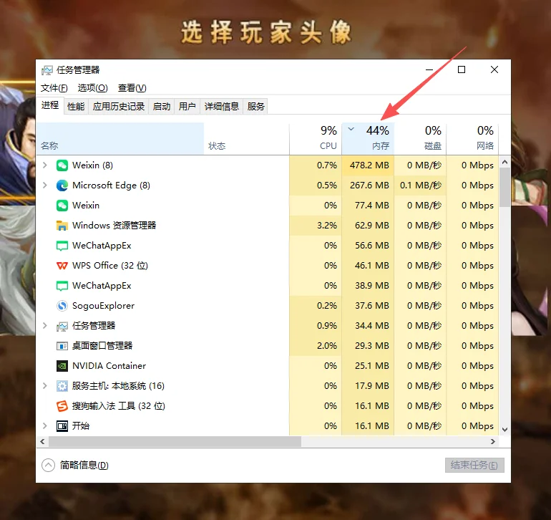Click the Microsoft Edge process icon
Viewport: 551px width, 520px height.
(x=62, y=186)
